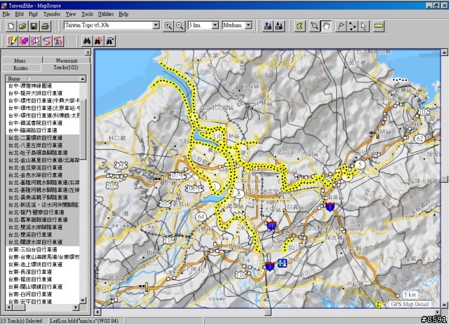The image size is (449, 325).
Task: Click the Find Nearest Places icon
Action: pos(98,41)
